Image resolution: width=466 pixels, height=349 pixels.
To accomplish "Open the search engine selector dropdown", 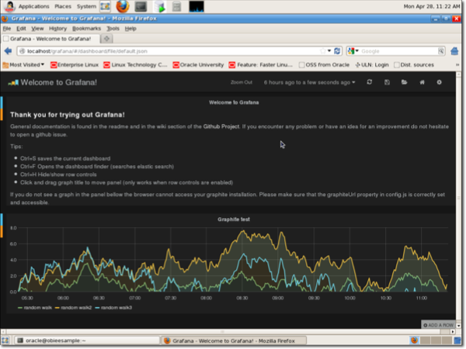I will point(353,51).
